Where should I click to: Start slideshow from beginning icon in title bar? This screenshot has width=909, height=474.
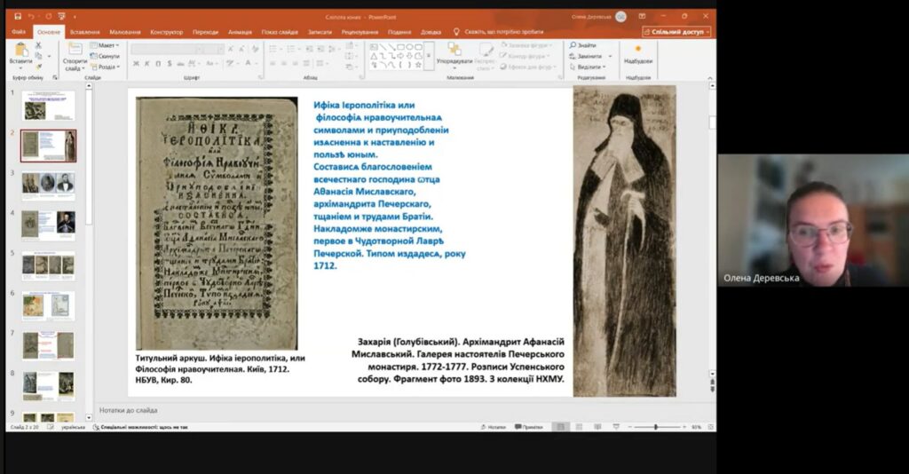coord(61,16)
